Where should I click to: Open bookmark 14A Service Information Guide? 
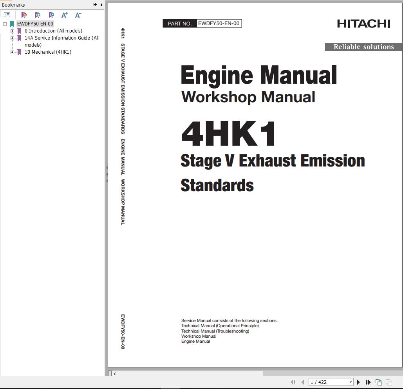[62, 41]
